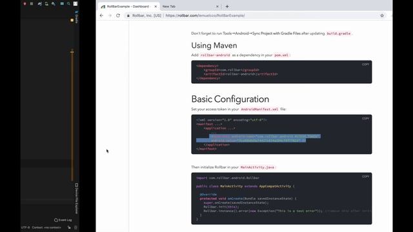Click the red icon in Android Studio toolbar
Viewport: 413px width, 232px height.
point(25,4)
